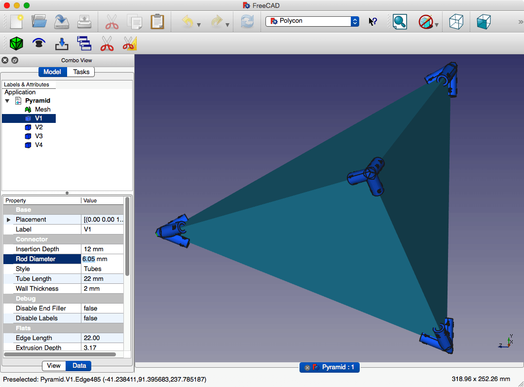Image resolution: width=524 pixels, height=387 pixels.
Task: Toggle the Disable Labels false value
Action: pos(102,318)
